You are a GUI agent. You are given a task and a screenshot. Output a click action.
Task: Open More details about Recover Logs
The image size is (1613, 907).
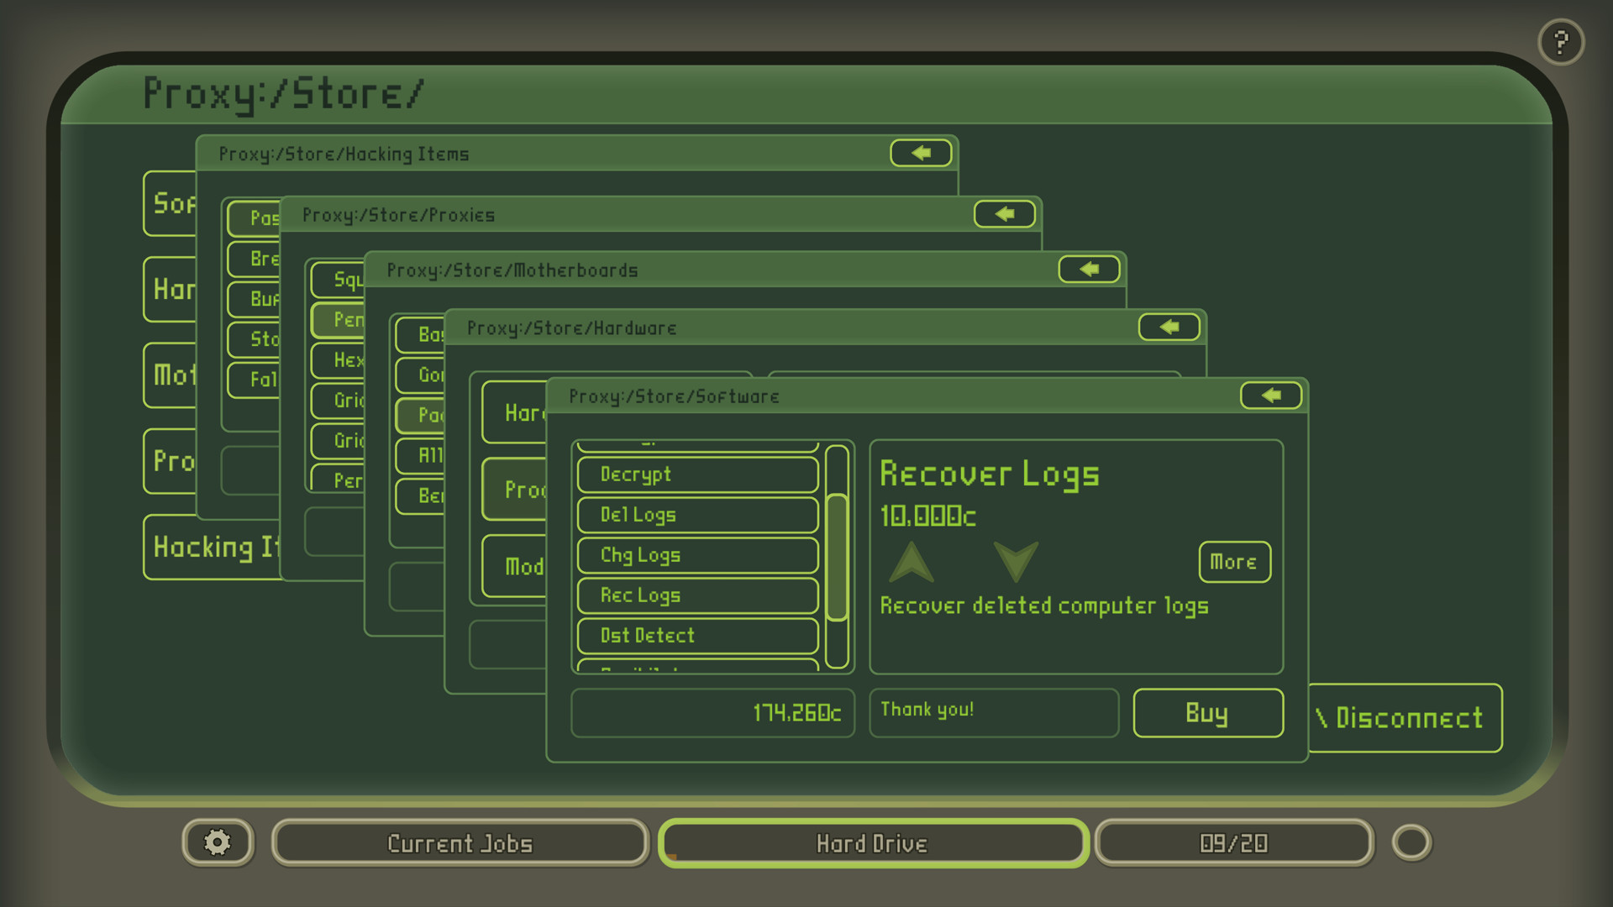click(1234, 562)
